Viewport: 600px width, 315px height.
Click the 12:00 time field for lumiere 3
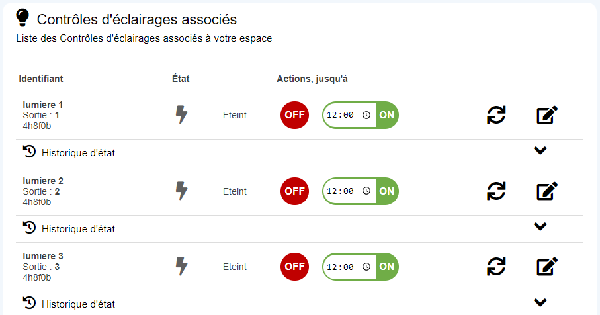point(349,267)
